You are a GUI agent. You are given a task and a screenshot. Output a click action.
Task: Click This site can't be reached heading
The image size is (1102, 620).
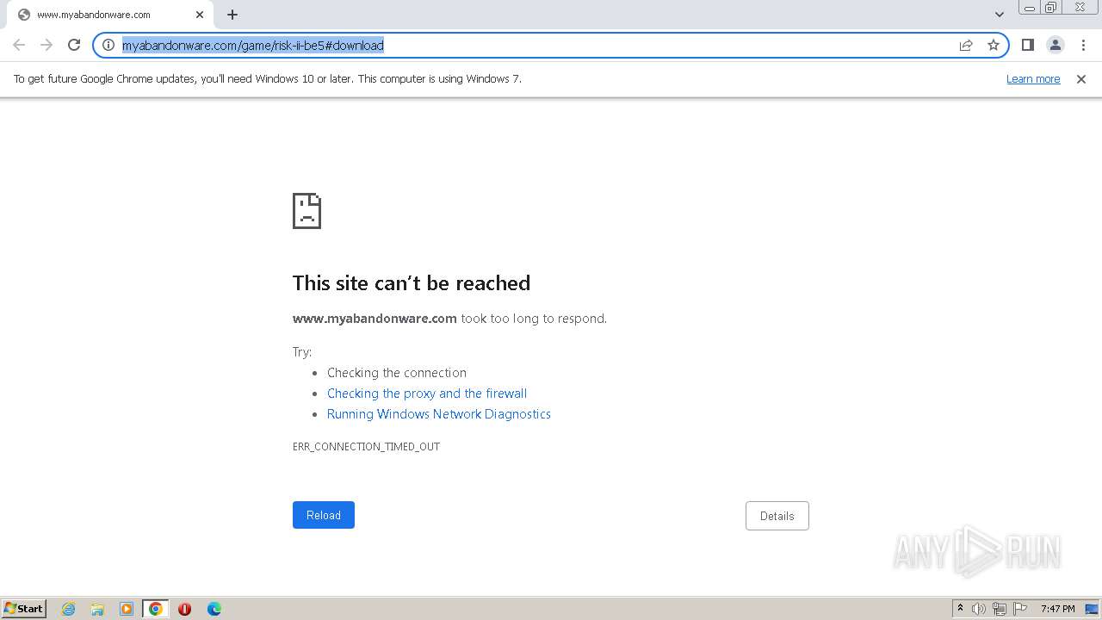coord(412,283)
